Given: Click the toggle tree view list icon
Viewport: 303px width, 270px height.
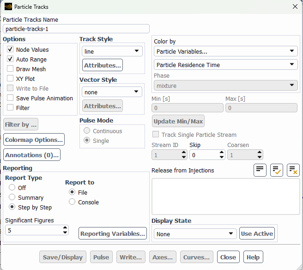Looking at the screenshot, I should coord(260,170).
